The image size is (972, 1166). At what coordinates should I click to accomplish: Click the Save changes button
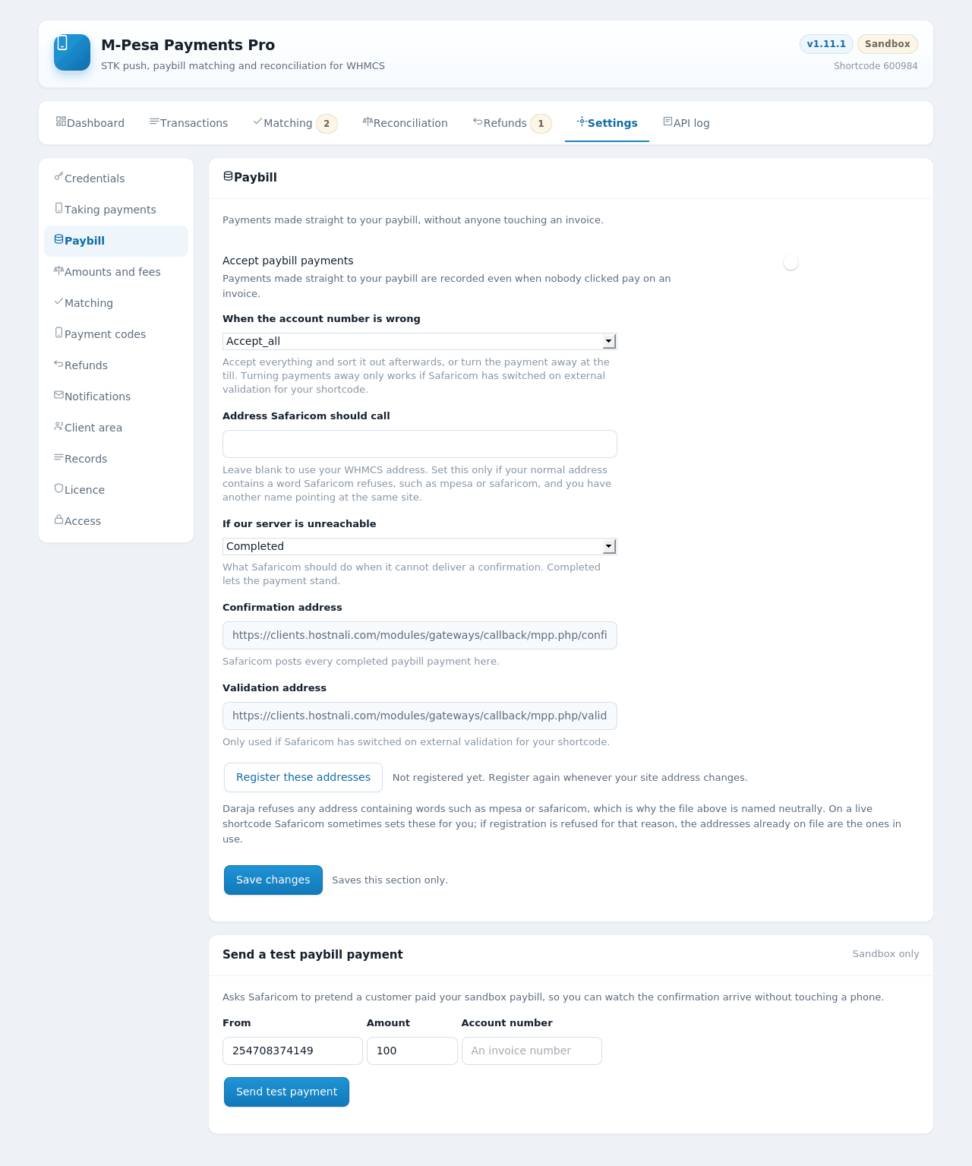[273, 880]
